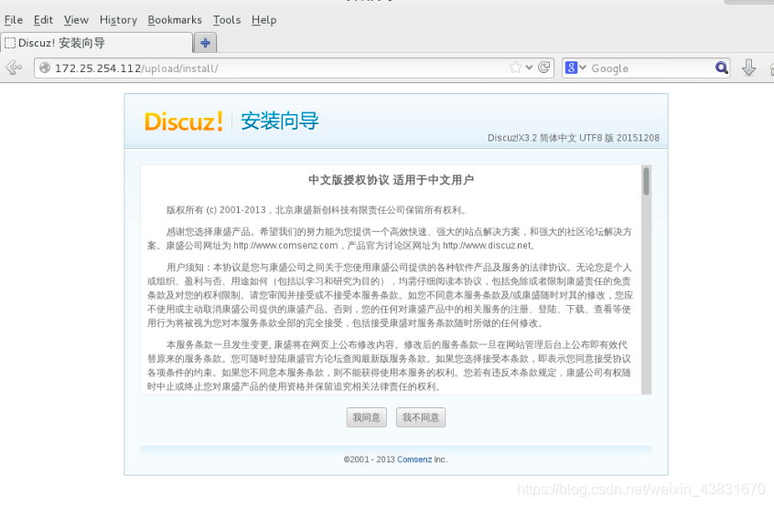Open the History menu

pos(118,20)
